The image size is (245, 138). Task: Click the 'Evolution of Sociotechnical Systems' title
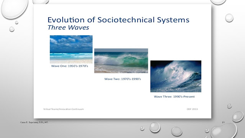118,20
